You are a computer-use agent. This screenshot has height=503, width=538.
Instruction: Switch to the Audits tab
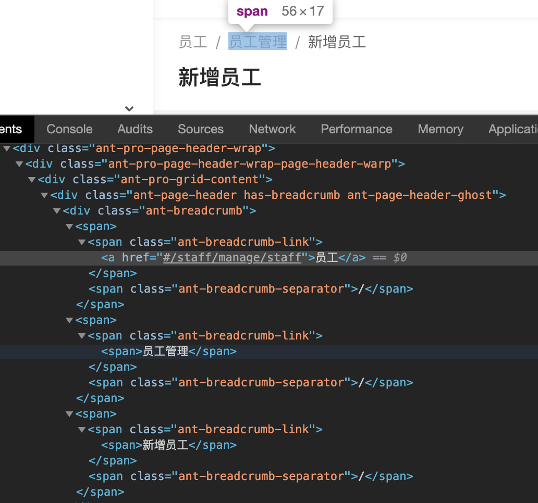coord(134,129)
